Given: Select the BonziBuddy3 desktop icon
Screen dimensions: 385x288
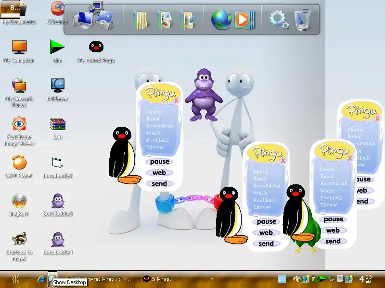Looking at the screenshot, I should (x=57, y=205).
